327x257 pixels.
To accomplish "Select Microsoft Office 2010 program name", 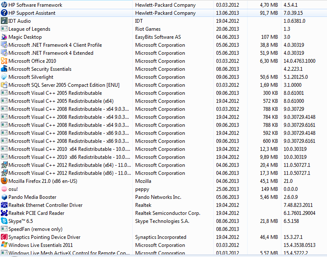I will 33,61.
